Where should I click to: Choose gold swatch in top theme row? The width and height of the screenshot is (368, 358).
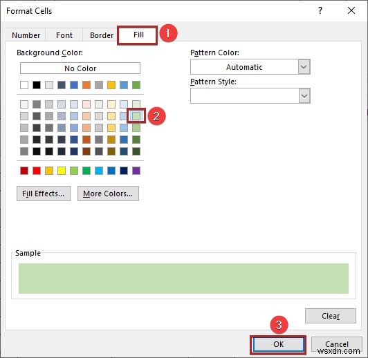(x=111, y=85)
